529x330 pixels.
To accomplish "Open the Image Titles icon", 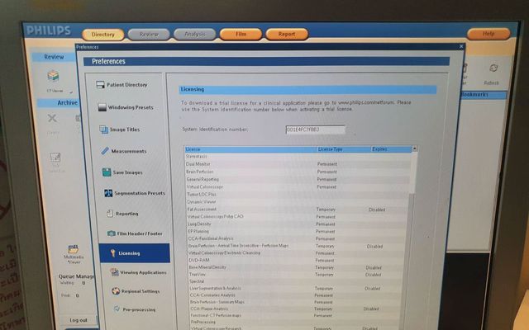I will pos(103,130).
